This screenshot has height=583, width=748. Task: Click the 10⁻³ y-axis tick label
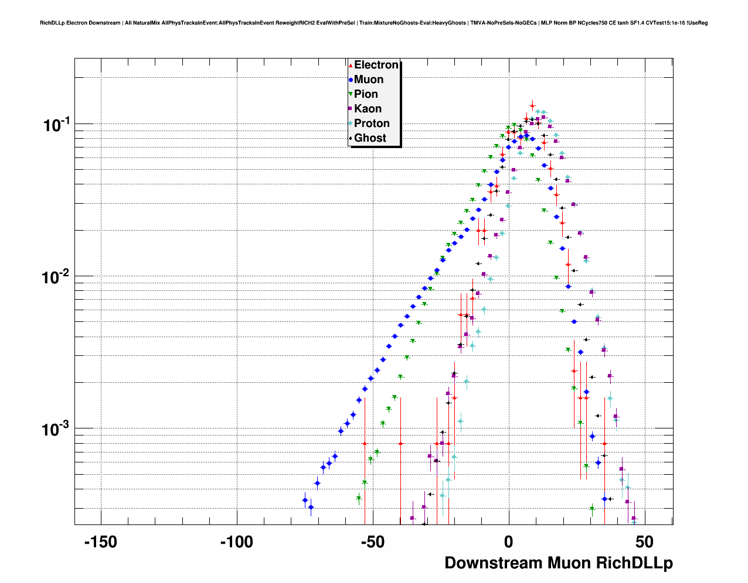pos(56,429)
